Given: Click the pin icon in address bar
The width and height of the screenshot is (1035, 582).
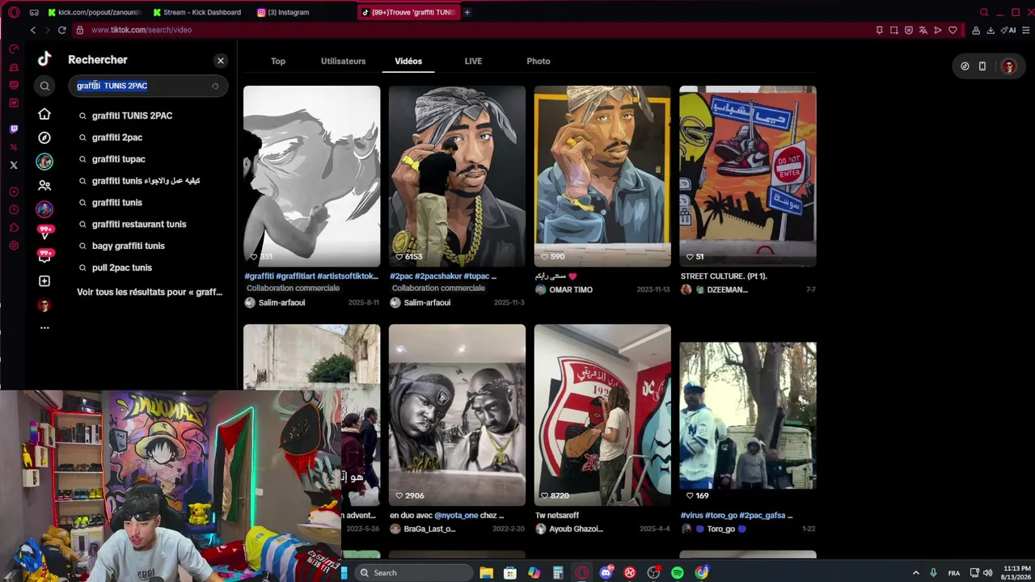Looking at the screenshot, I should point(879,30).
